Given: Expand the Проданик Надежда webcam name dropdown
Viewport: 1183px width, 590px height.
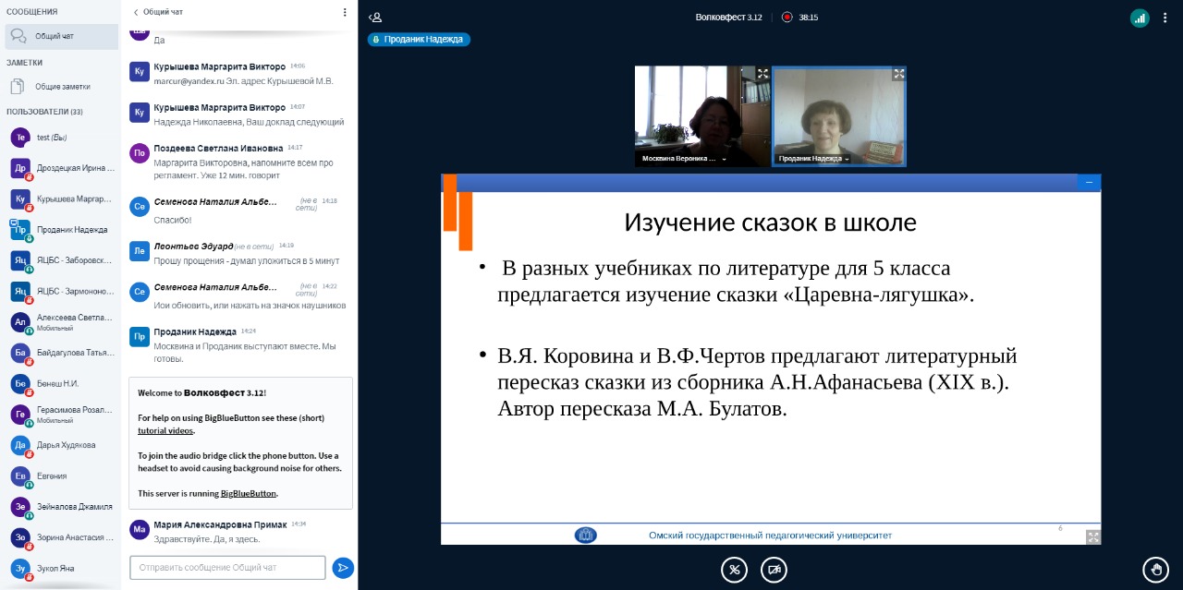Looking at the screenshot, I should (847, 159).
